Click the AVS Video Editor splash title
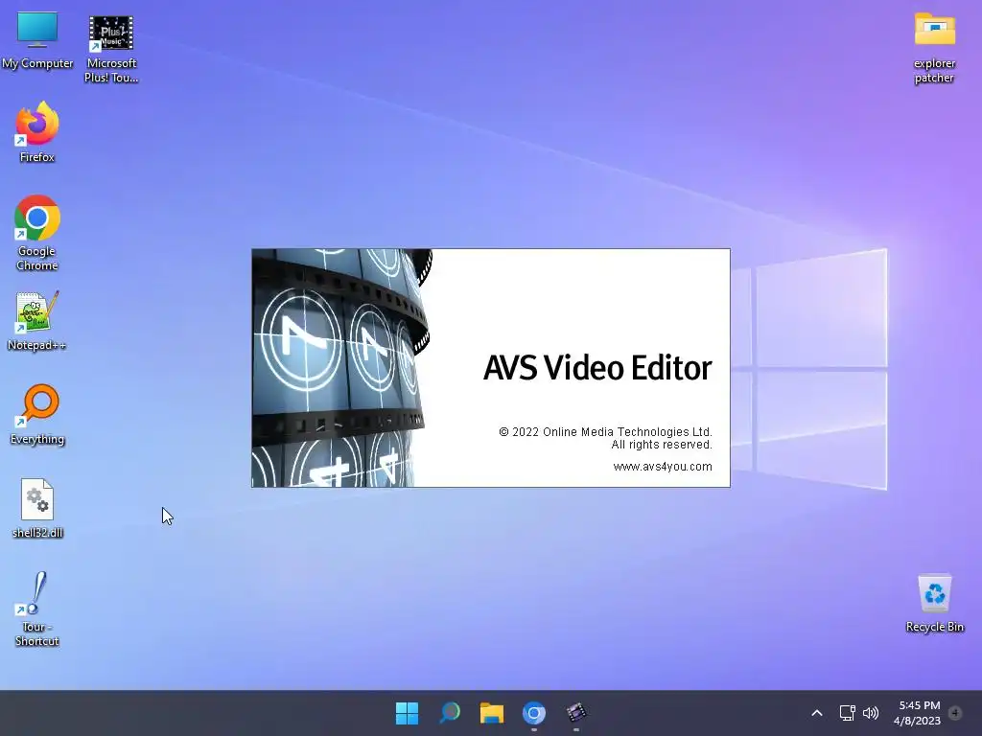The height and width of the screenshot is (736, 982). click(597, 367)
